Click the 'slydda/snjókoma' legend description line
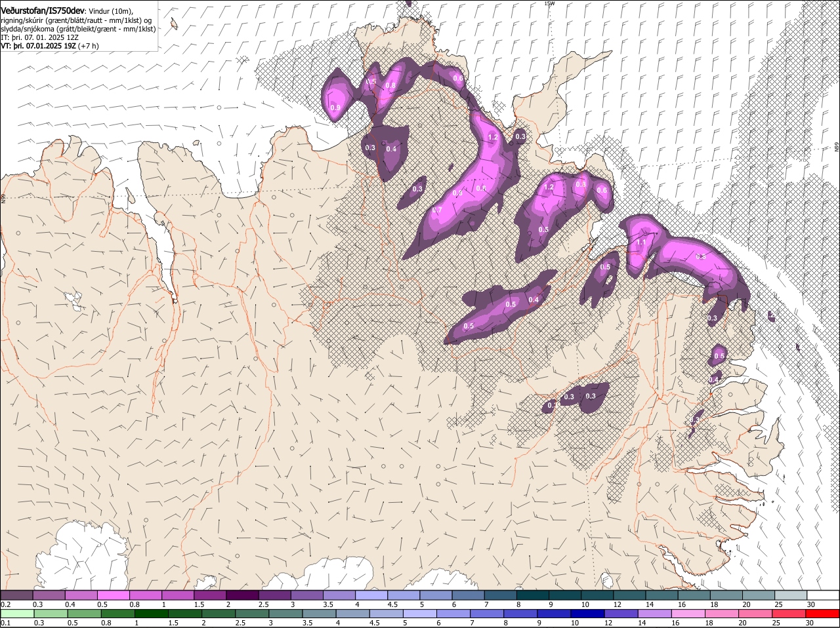Viewport: 840px width, 628px height. 78,29
